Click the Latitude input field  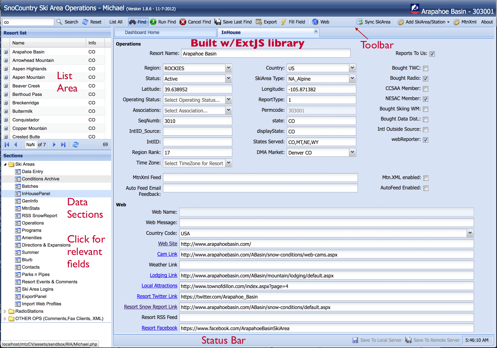point(198,89)
